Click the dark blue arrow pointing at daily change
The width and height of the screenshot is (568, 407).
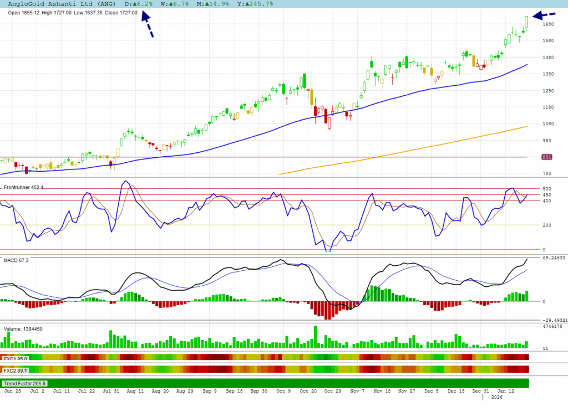point(147,24)
